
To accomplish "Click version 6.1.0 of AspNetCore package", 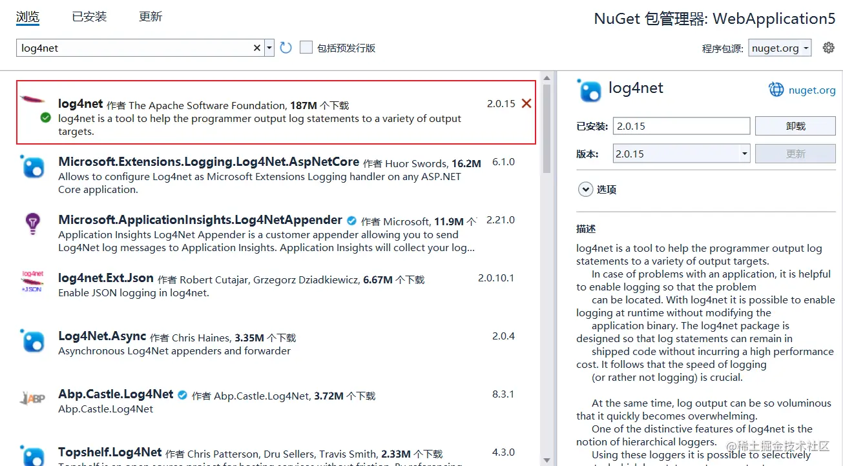I will (x=503, y=162).
